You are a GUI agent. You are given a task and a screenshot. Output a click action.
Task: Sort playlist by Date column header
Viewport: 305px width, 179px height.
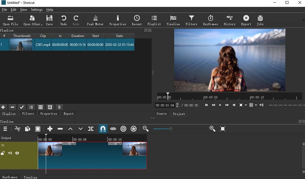point(119,36)
